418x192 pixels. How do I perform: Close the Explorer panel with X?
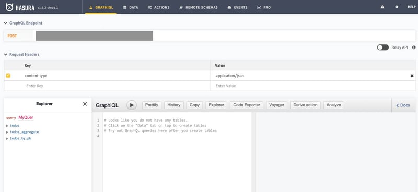pos(85,104)
